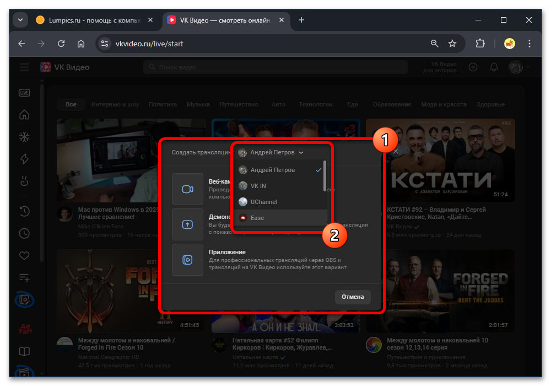Go back in browser history
Image resolution: width=551 pixels, height=386 pixels.
point(22,44)
